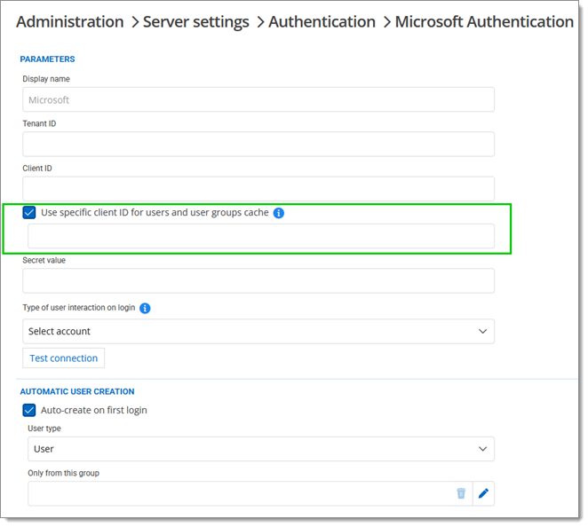Uncheck Use specific client ID checkbox
Screen dimensions: 588x527
(x=29, y=213)
